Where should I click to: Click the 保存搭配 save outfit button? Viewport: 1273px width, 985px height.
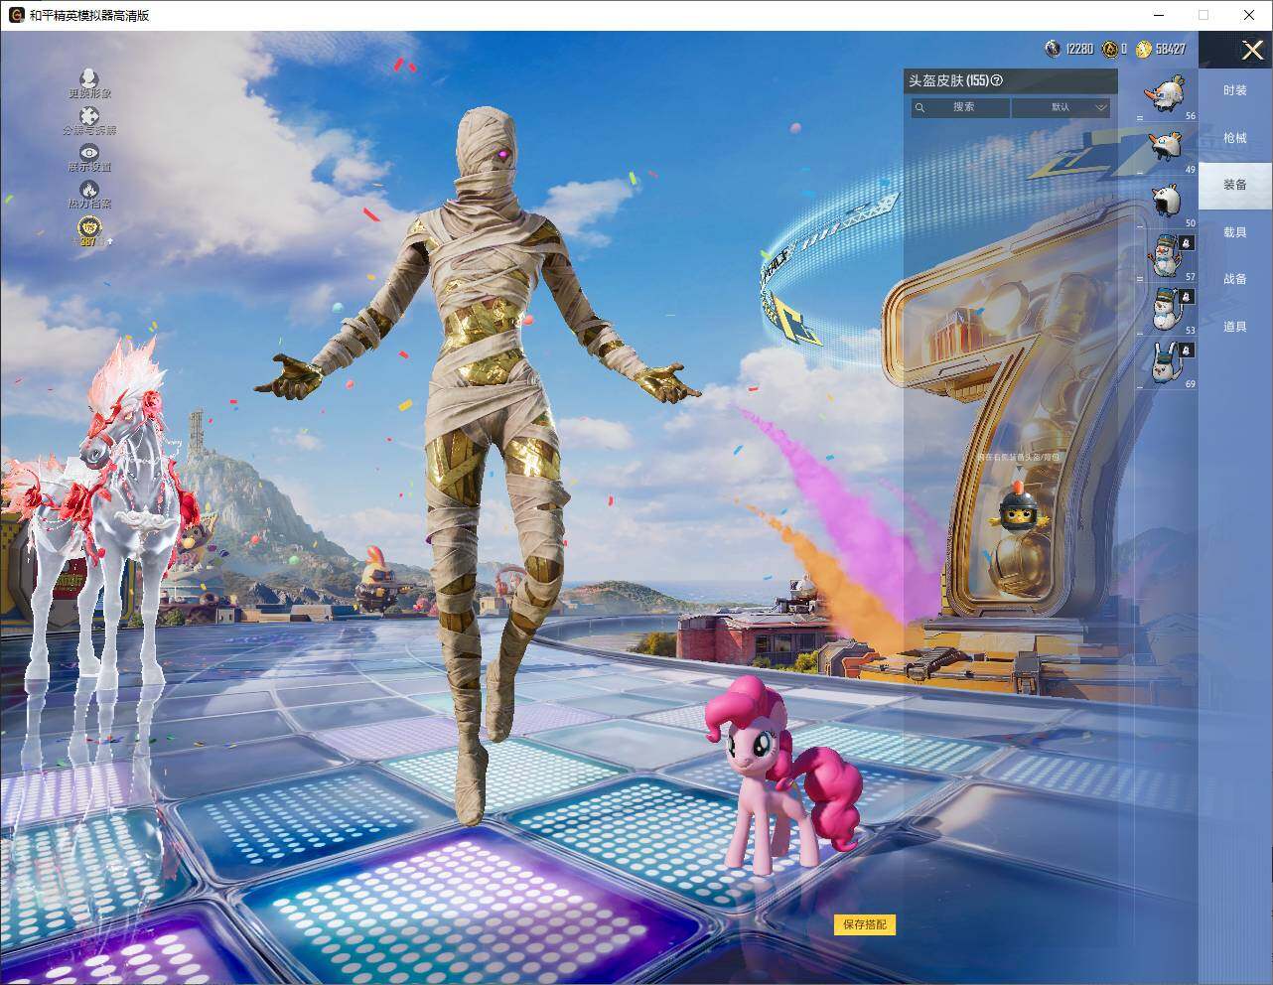click(x=865, y=924)
